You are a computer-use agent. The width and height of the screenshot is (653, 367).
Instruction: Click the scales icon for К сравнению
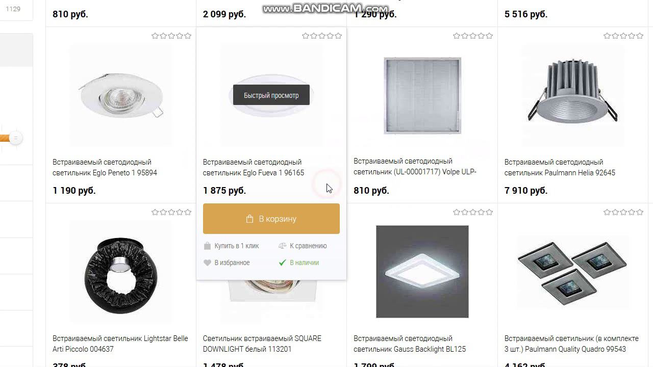pyautogui.click(x=283, y=246)
